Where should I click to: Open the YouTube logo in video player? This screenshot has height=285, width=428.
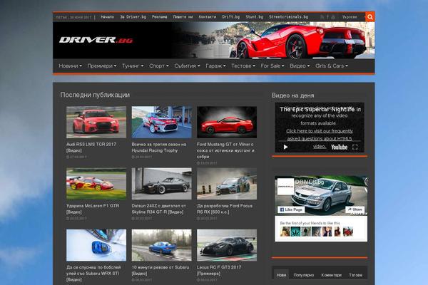pos(339,147)
